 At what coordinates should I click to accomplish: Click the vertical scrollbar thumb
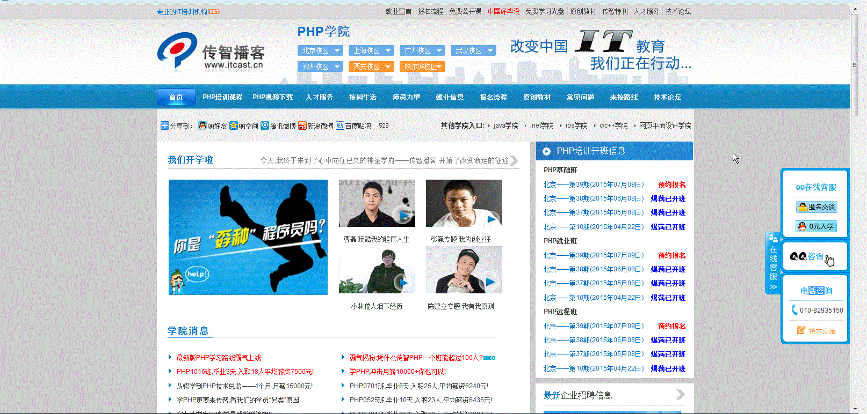click(x=854, y=64)
